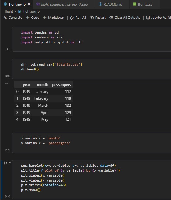Clear All Outputs in notebook
The width and height of the screenshot is (171, 200).
pyautogui.click(x=124, y=18)
